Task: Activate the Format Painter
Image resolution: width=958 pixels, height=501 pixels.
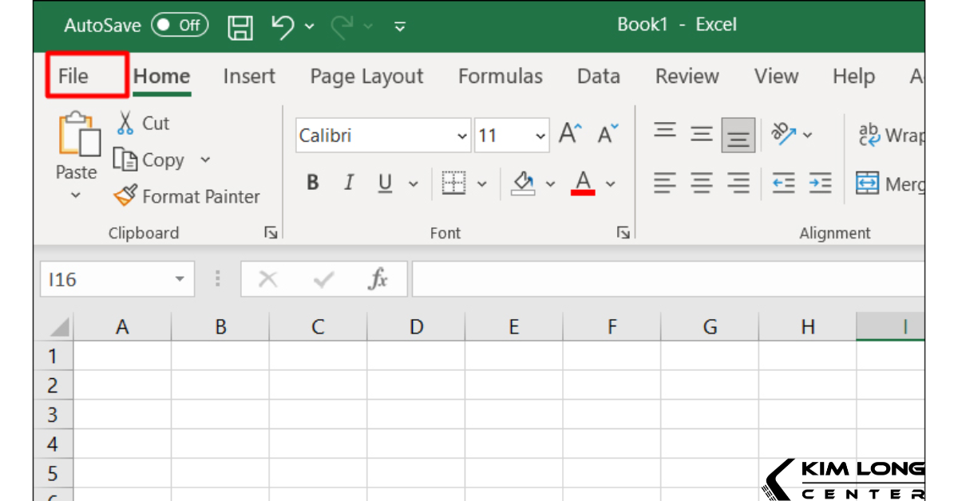Action: [x=126, y=195]
